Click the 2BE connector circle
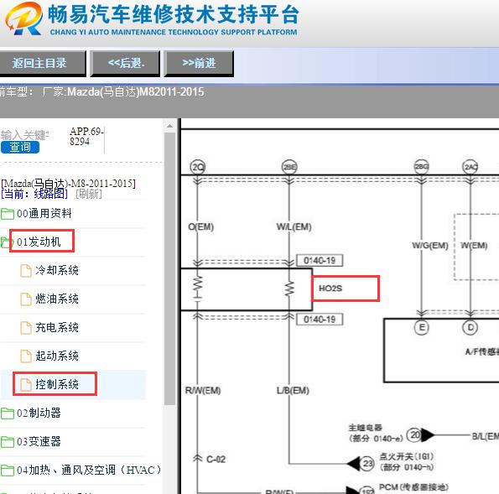499x494 pixels. [289, 167]
